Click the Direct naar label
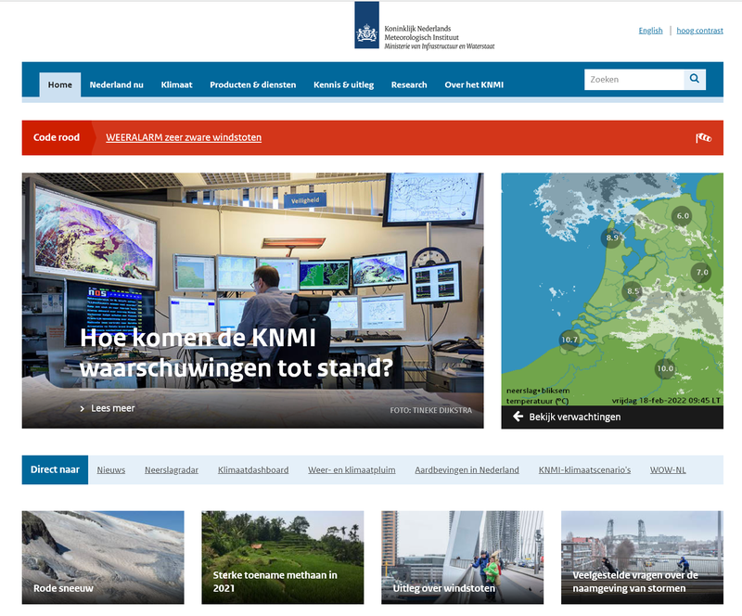742x616 pixels. (x=55, y=469)
